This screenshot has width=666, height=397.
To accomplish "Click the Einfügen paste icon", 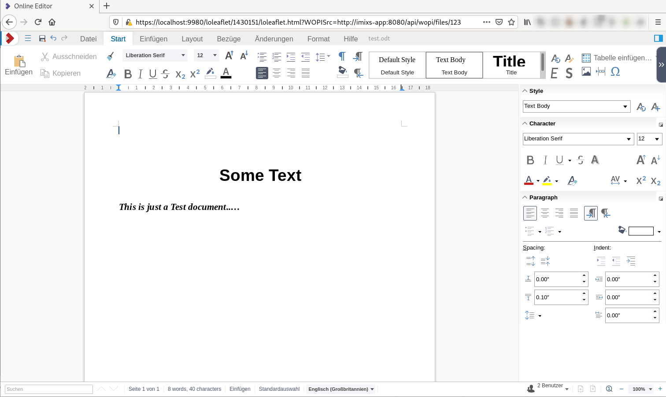I will (x=18, y=65).
